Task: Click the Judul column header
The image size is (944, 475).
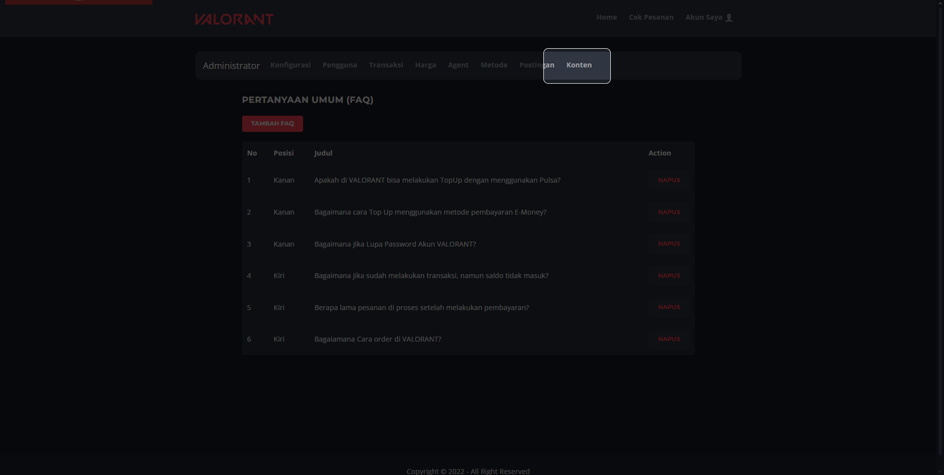Action: 323,153
